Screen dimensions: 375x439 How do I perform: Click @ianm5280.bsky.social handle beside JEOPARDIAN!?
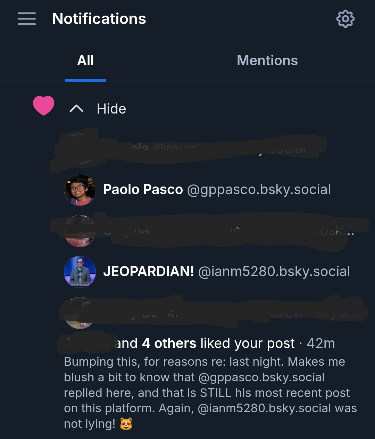(x=274, y=271)
